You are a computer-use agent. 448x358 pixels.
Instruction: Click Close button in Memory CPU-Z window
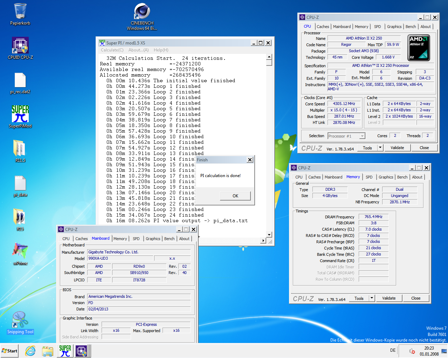(416, 298)
